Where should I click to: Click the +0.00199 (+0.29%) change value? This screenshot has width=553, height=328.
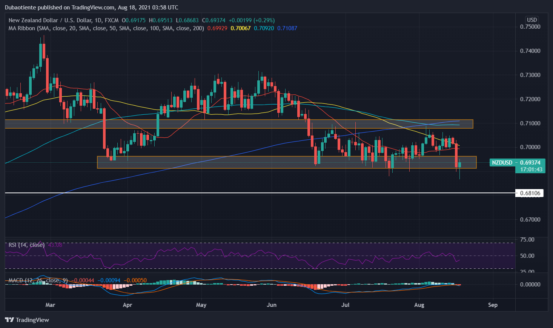252,20
